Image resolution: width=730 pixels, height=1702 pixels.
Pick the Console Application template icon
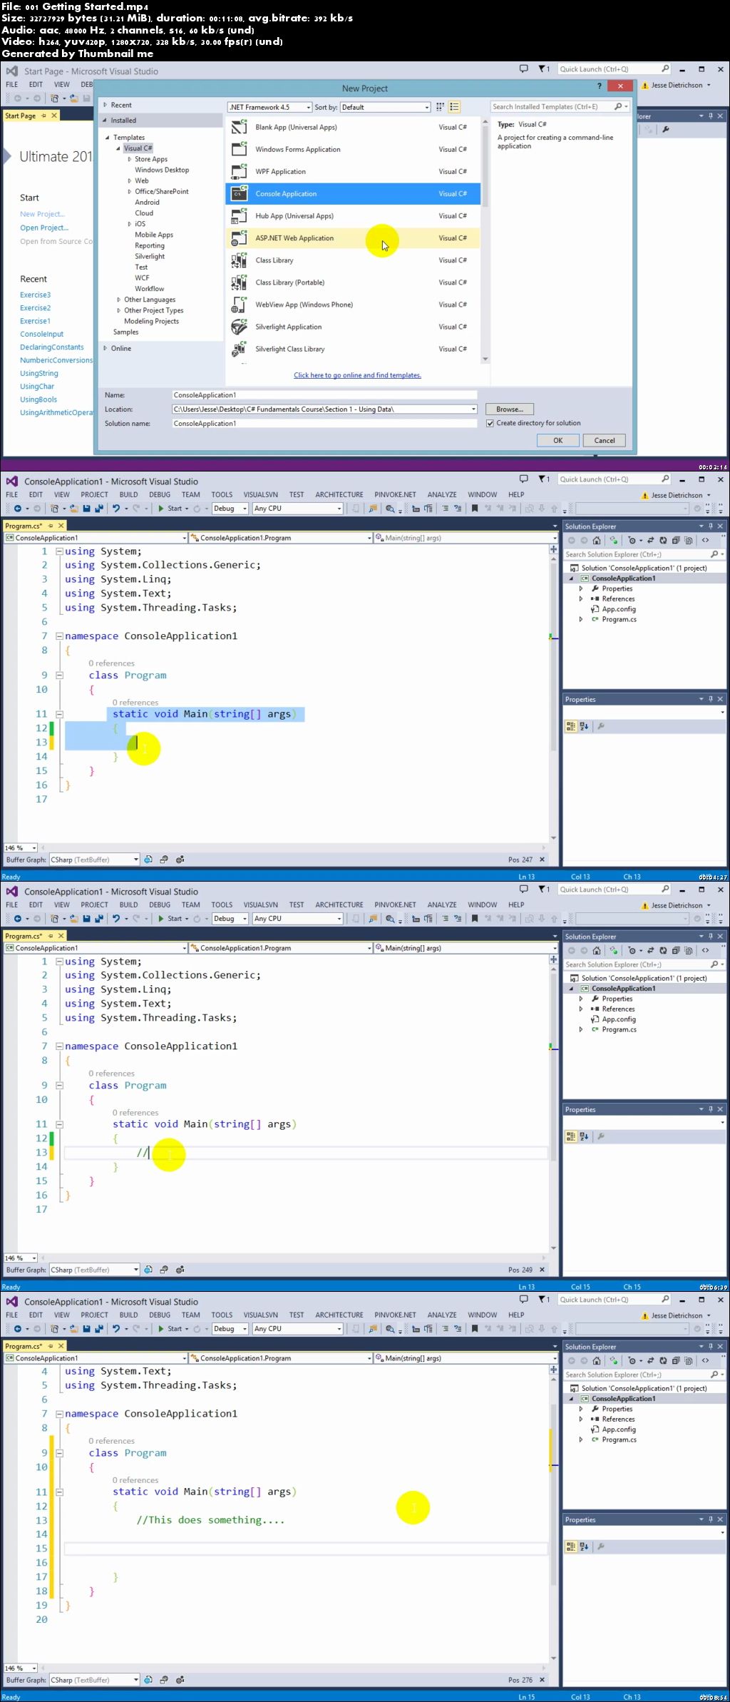point(239,194)
